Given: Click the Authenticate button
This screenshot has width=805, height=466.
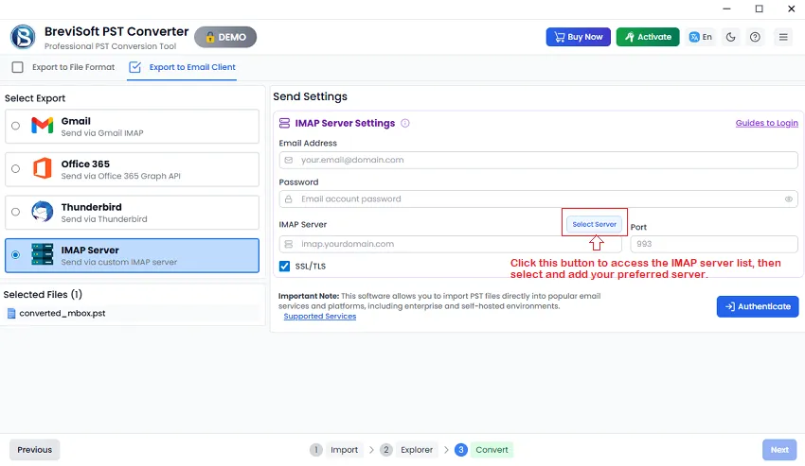Looking at the screenshot, I should (x=758, y=306).
